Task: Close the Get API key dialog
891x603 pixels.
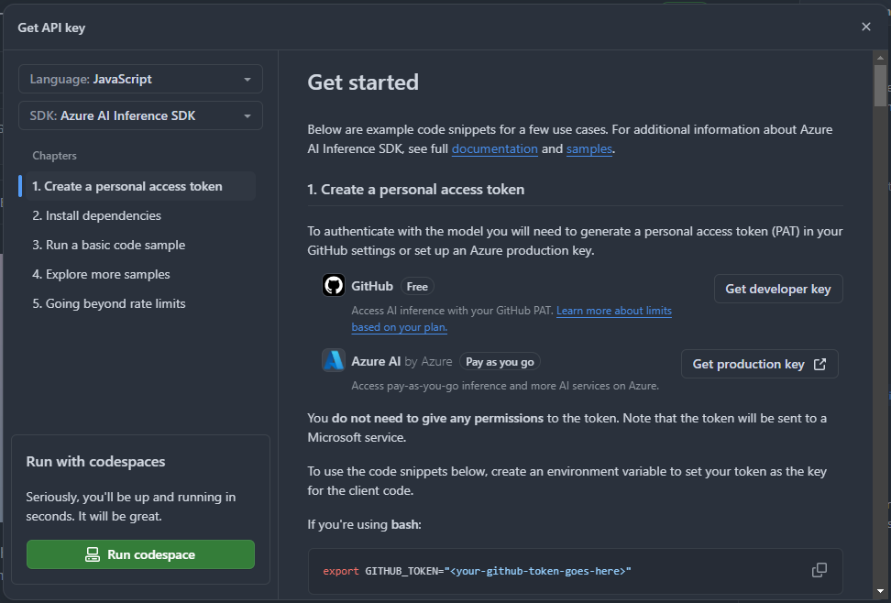Action: point(865,27)
